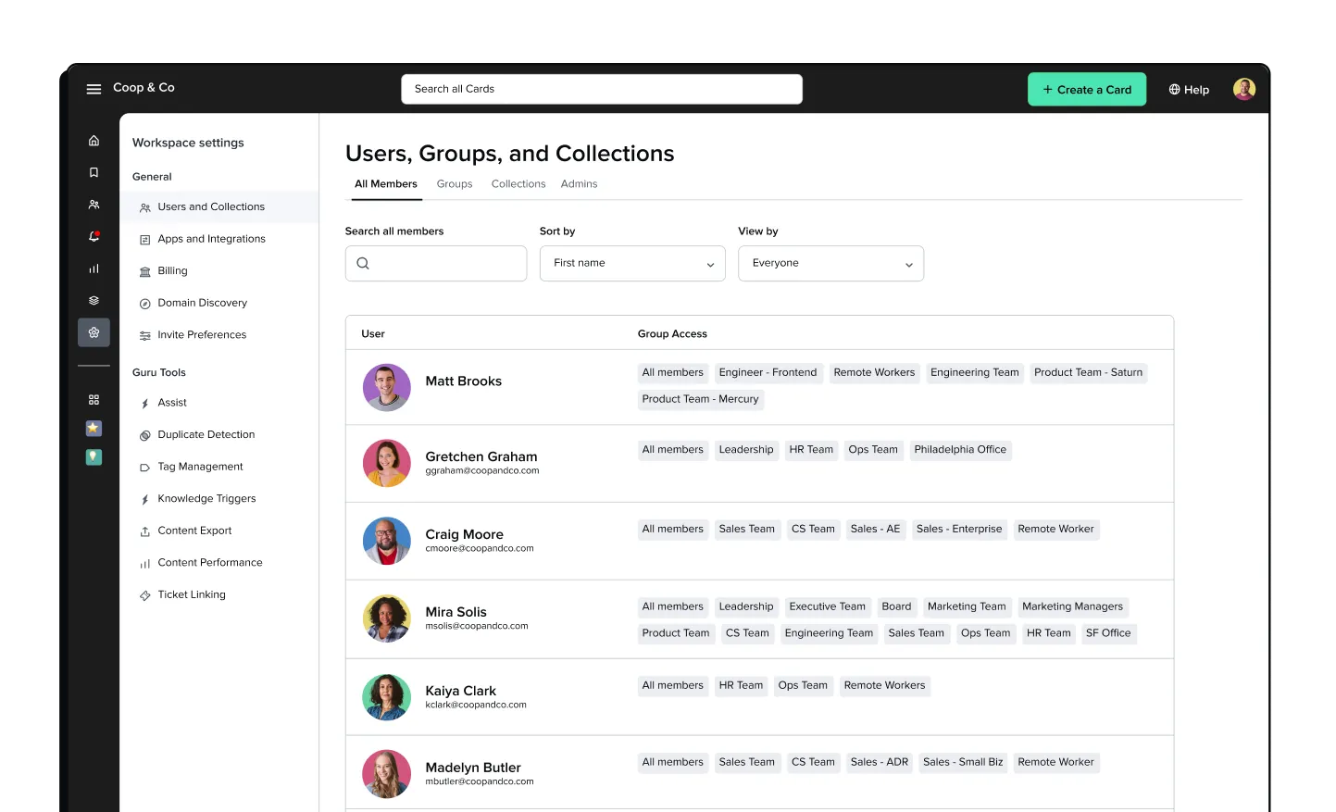1336x812 pixels.
Task: Click the Billing bank icon
Action: 144,271
